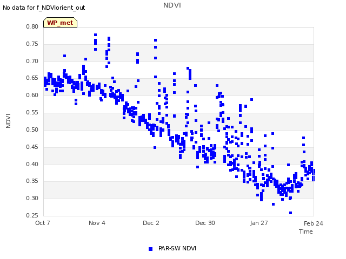Screen dimensions: 346x259
Task: Click the 0.75 y-axis tick label
Action: click(x=32, y=44)
